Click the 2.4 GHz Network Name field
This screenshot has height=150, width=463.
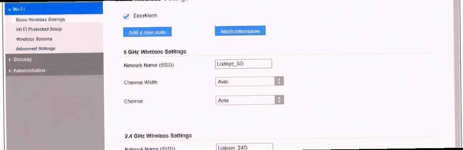point(245,147)
